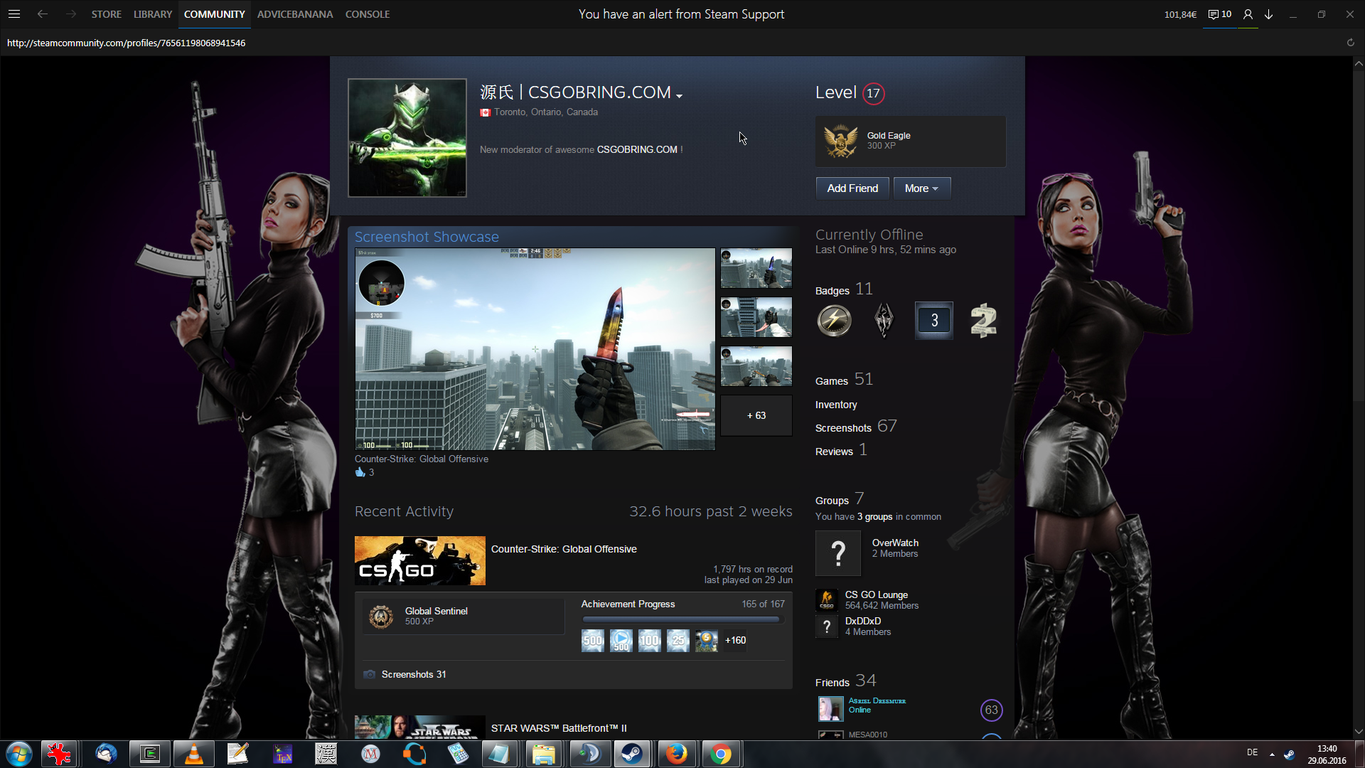Click the friends list person icon
Image resolution: width=1365 pixels, height=768 pixels.
click(1248, 14)
